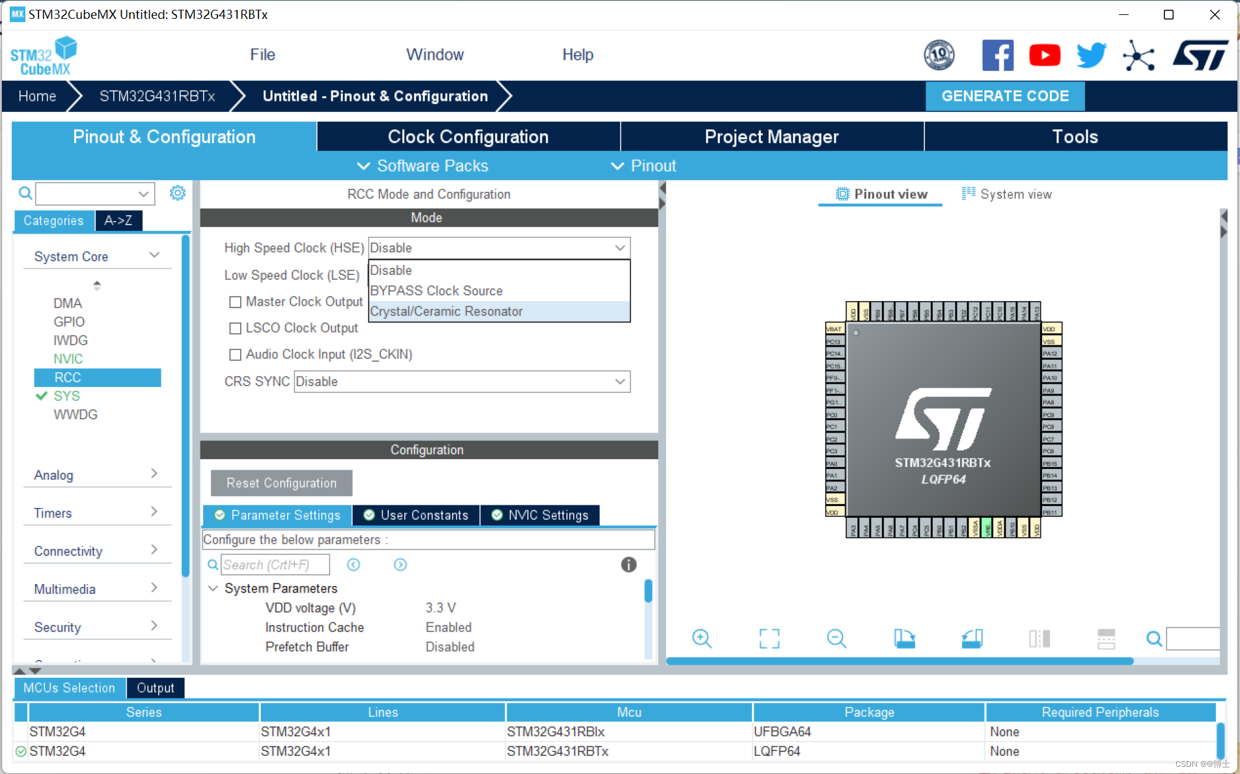
Task: Open the CRS SYNC dropdown
Action: pos(462,382)
